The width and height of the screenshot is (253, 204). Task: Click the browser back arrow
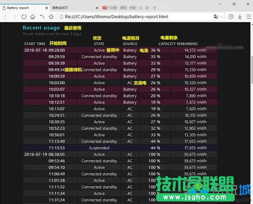point(5,17)
